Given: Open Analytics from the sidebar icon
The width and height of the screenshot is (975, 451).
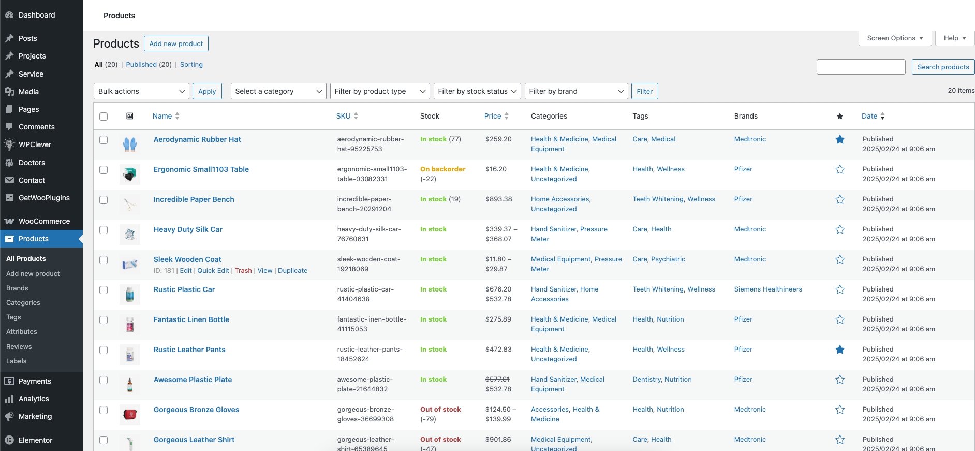Looking at the screenshot, I should click(x=9, y=399).
